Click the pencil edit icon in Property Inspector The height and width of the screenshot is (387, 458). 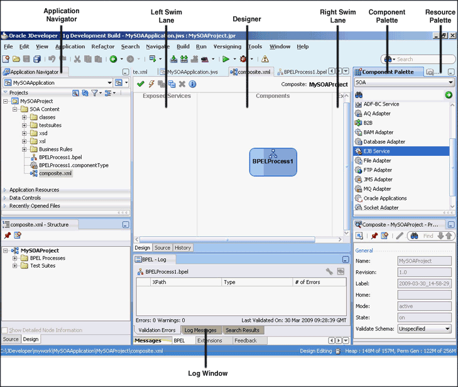click(x=400, y=236)
